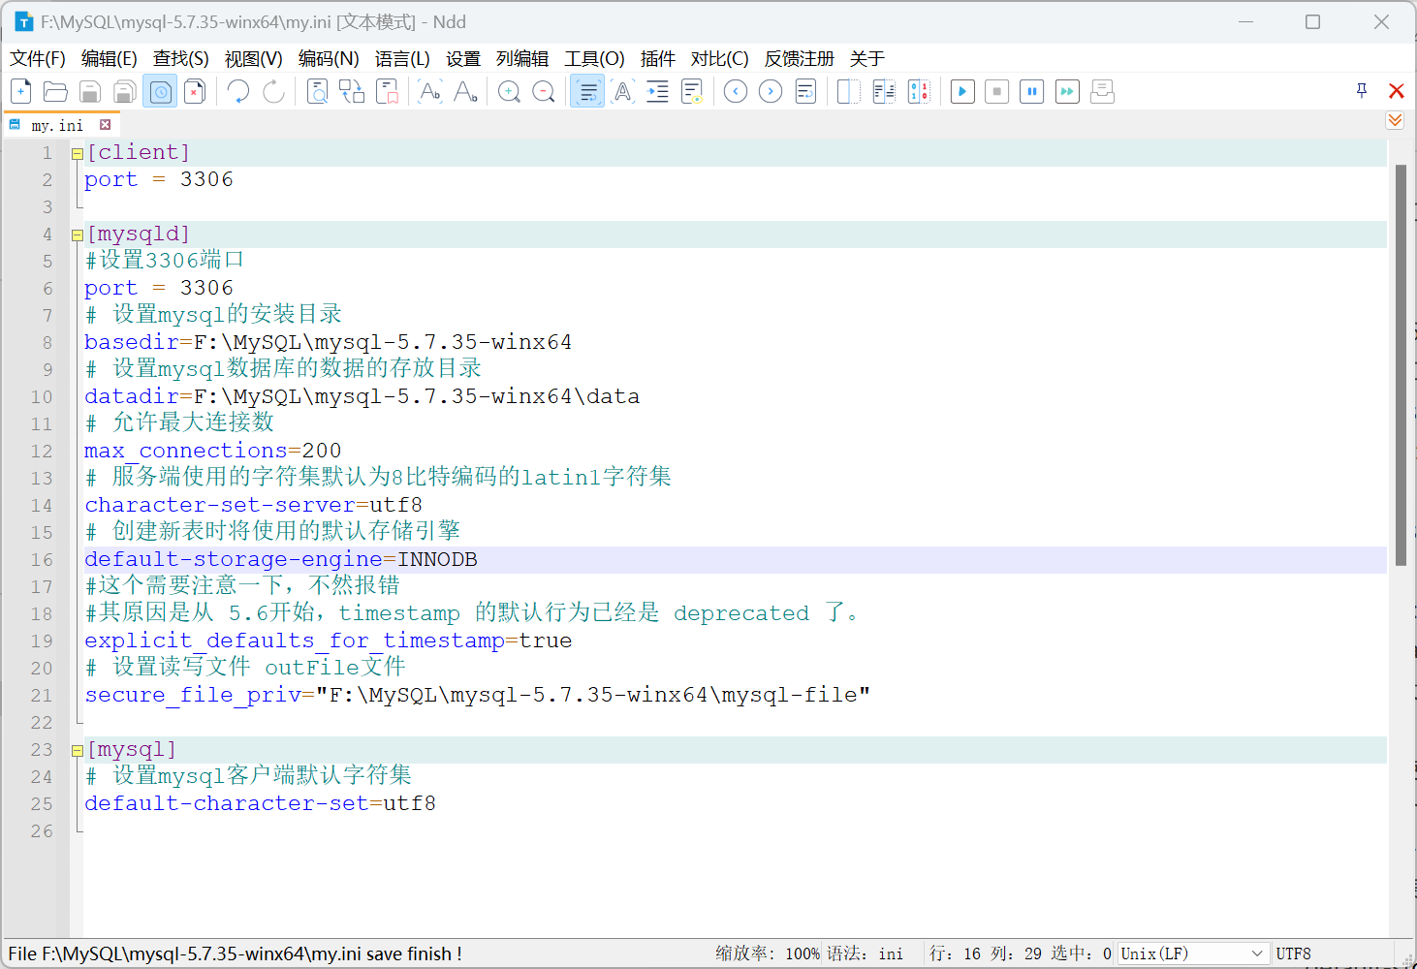The width and height of the screenshot is (1417, 969).
Task: Click the go back circular arrow icon
Action: point(736,92)
